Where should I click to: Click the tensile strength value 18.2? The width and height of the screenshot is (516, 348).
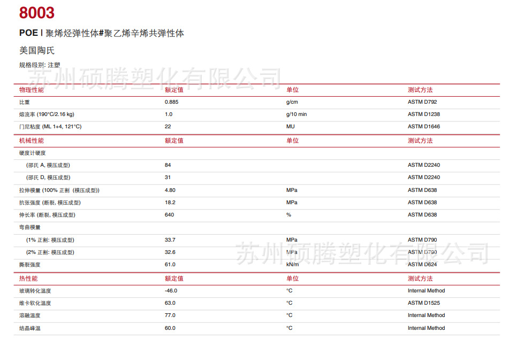170,203
